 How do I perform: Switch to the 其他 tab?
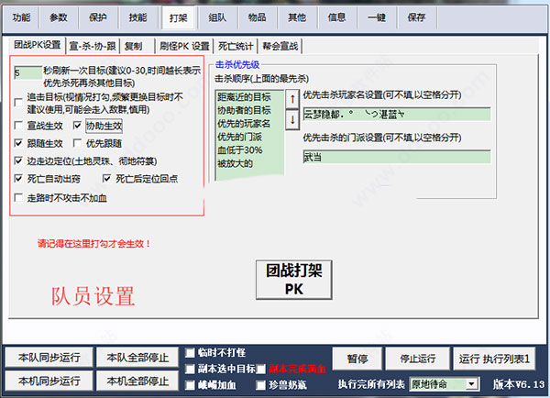[x=297, y=17]
